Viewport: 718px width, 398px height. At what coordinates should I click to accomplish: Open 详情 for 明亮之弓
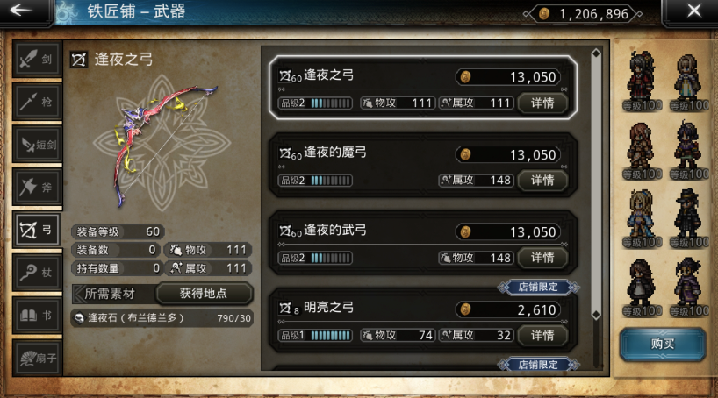coord(542,336)
